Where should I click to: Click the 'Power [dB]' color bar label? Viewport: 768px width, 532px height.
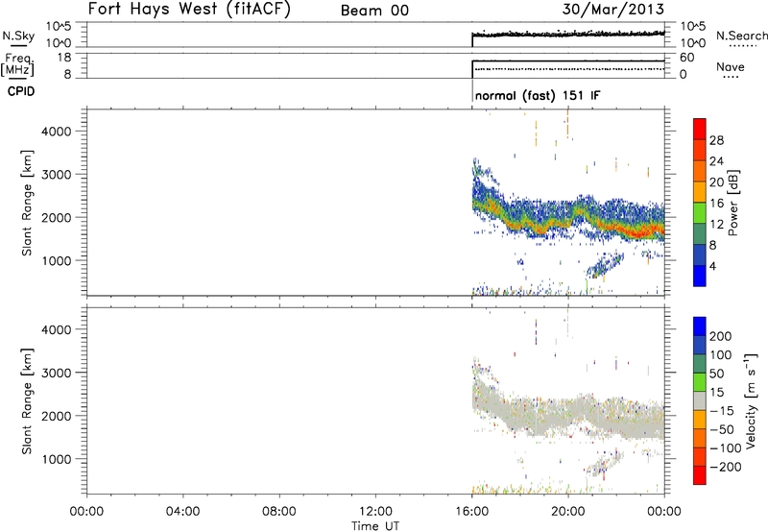pyautogui.click(x=732, y=203)
